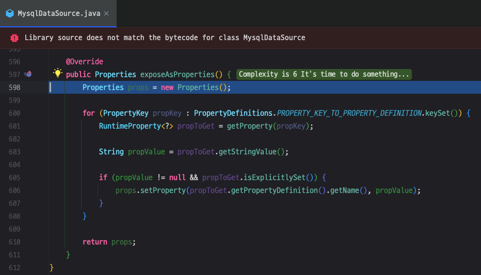Click line number 605 in the gutter
Image resolution: width=481 pixels, height=275 pixels.
(x=14, y=178)
